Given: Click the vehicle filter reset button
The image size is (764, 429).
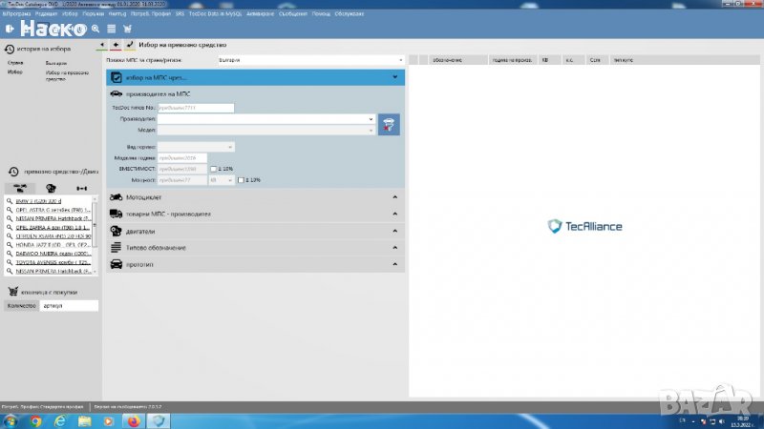Looking at the screenshot, I should [x=389, y=124].
